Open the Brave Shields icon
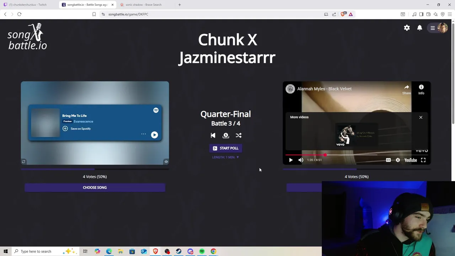Image resolution: width=455 pixels, height=256 pixels. click(x=343, y=14)
